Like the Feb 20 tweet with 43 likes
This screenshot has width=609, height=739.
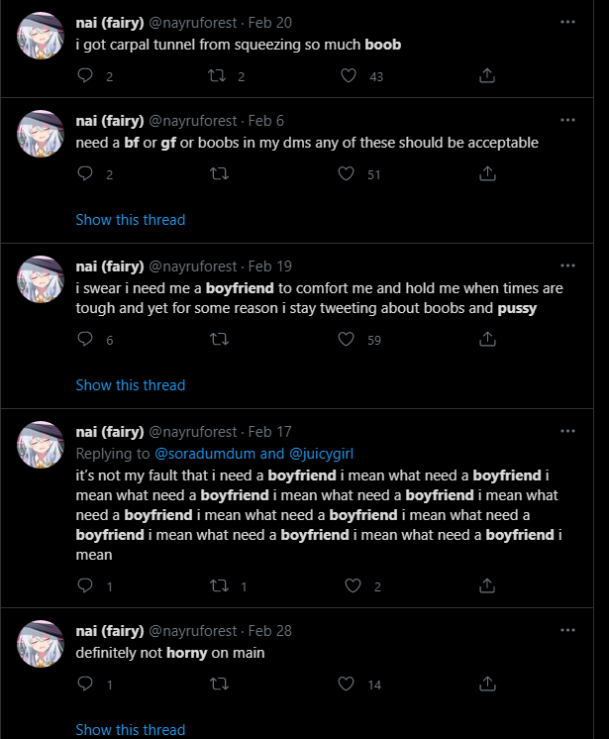pos(347,76)
